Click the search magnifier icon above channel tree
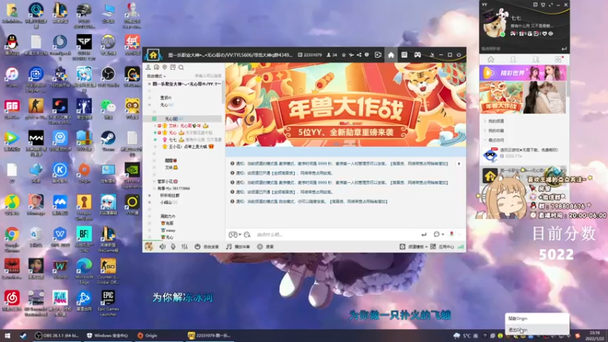This screenshot has height=342, width=608. tap(181, 68)
